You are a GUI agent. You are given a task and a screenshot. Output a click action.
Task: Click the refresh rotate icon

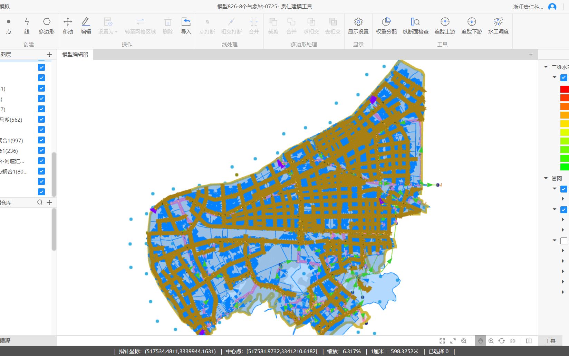[x=502, y=341]
